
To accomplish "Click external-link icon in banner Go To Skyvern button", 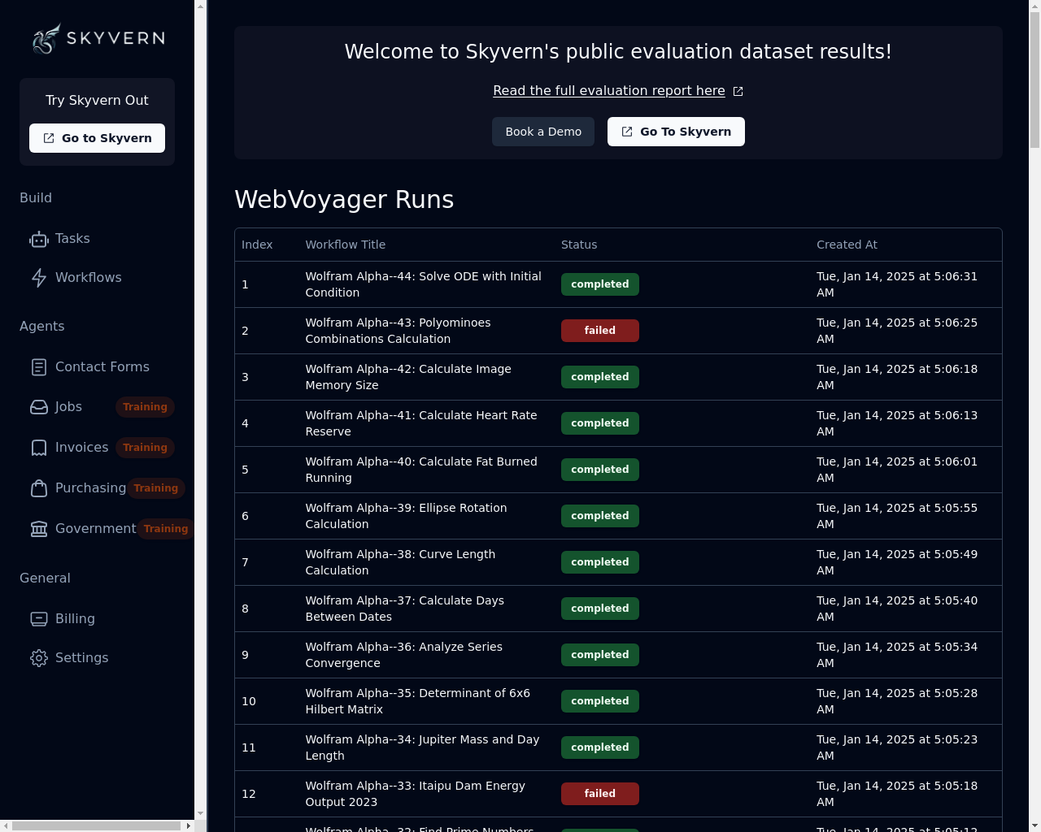I will click(x=627, y=132).
